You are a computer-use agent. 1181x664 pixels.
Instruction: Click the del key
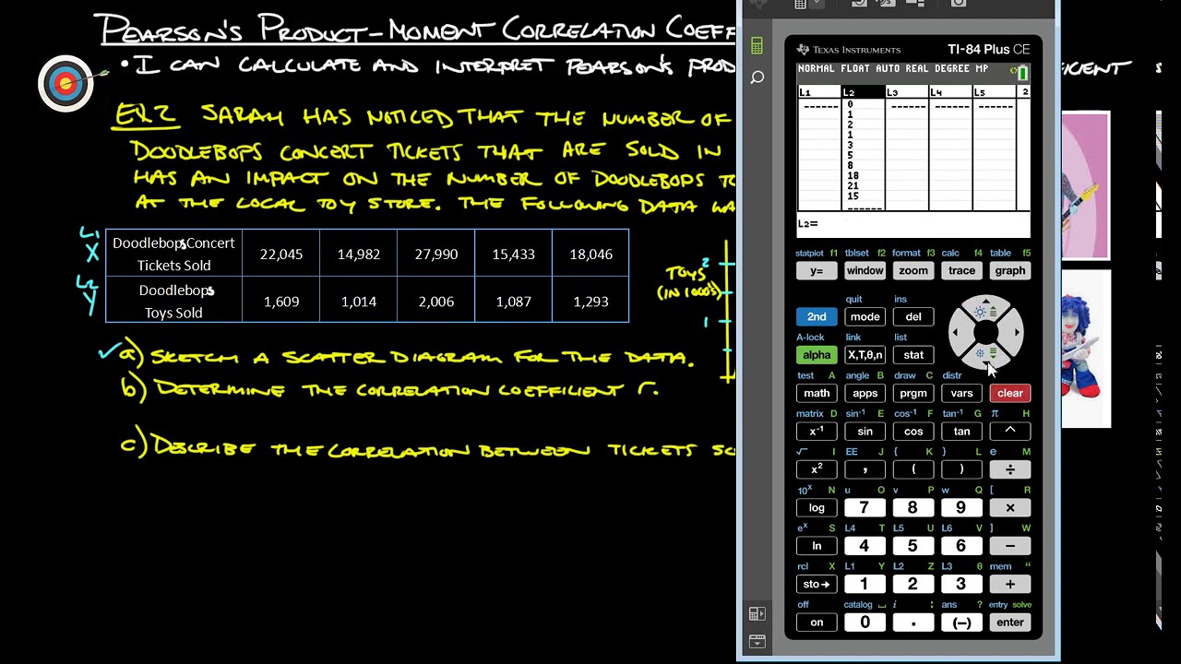click(913, 316)
